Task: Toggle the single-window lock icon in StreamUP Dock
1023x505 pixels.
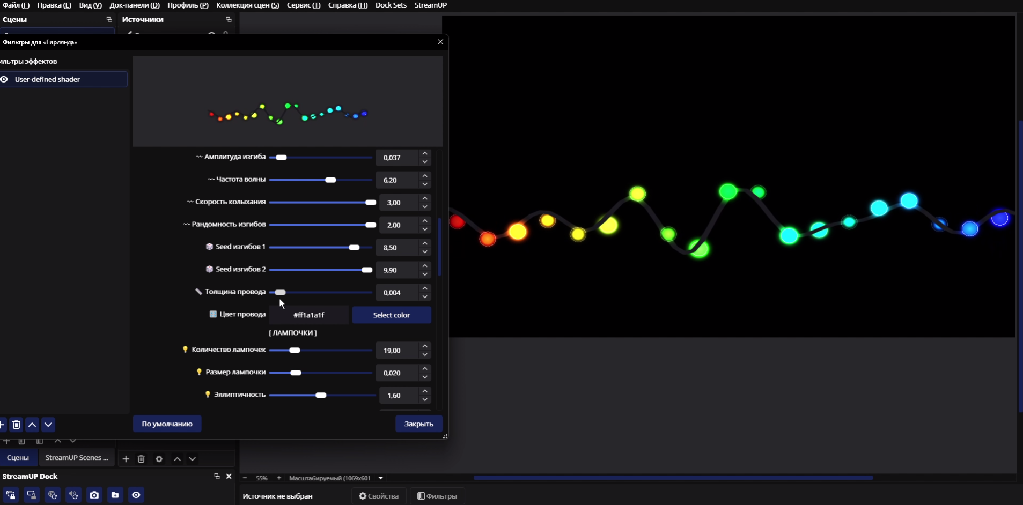Action: [x=32, y=495]
